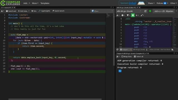Open font size menu in output pane
Screen dimensions: 178x100
(118, 57)
